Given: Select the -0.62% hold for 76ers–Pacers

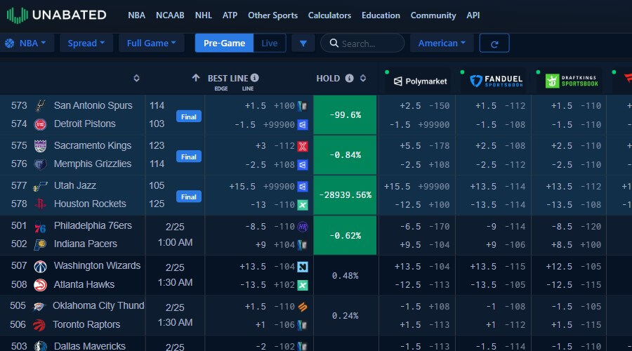Looking at the screenshot, I should click(x=345, y=235).
